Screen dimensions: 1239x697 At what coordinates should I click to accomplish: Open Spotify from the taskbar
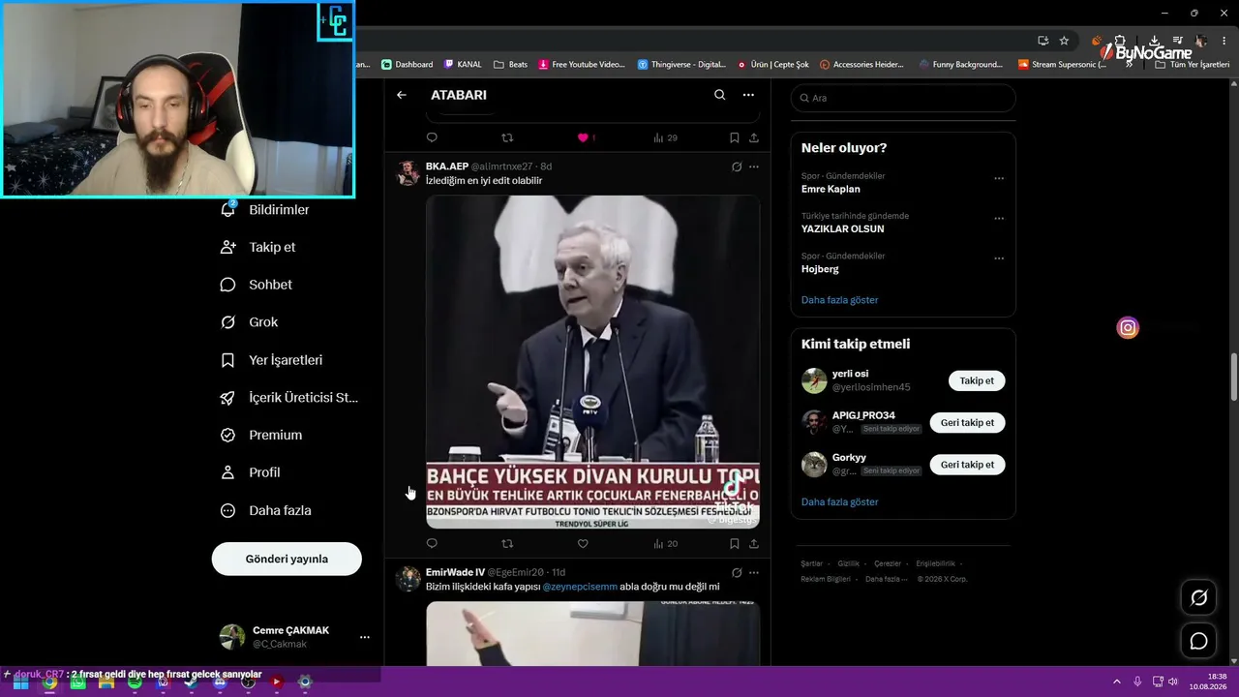[135, 682]
